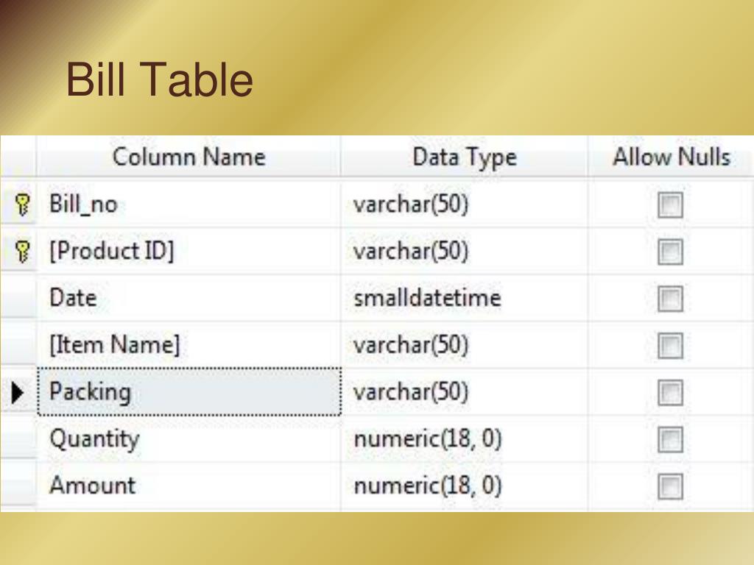The image size is (754, 565).
Task: Click the Column Name header
Action: 188,157
